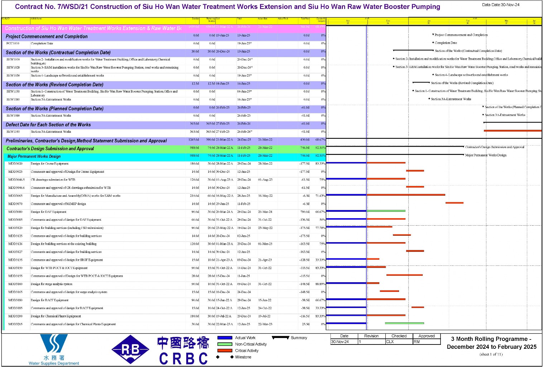Viewport: 543px width, 367px height.
Task: Click the Section 4-Landscape softworks milestone label
Action: (x=471, y=75)
